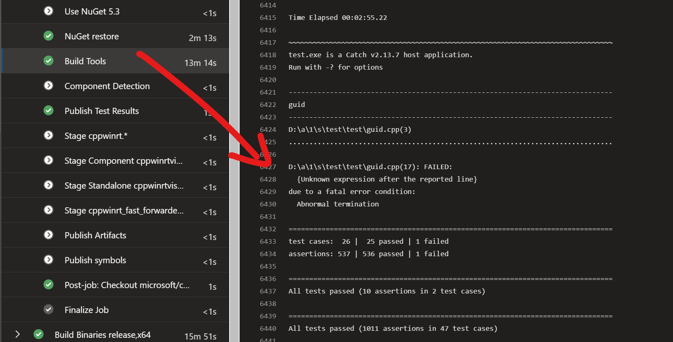Screen dimensions: 673x342
Task: Click skipped icon beside Stage Standalone cppwinrtvis...
Action: point(48,185)
